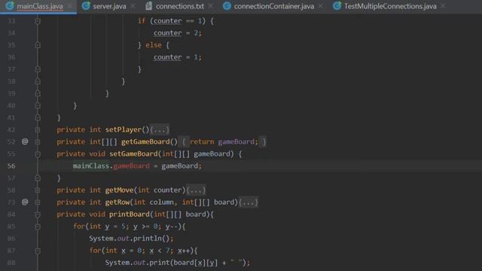Collapse the if block at line 33
The width and height of the screenshot is (482, 271).
tap(38, 21)
